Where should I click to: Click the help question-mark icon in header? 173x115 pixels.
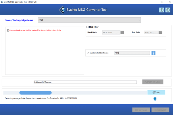tap(162, 10)
